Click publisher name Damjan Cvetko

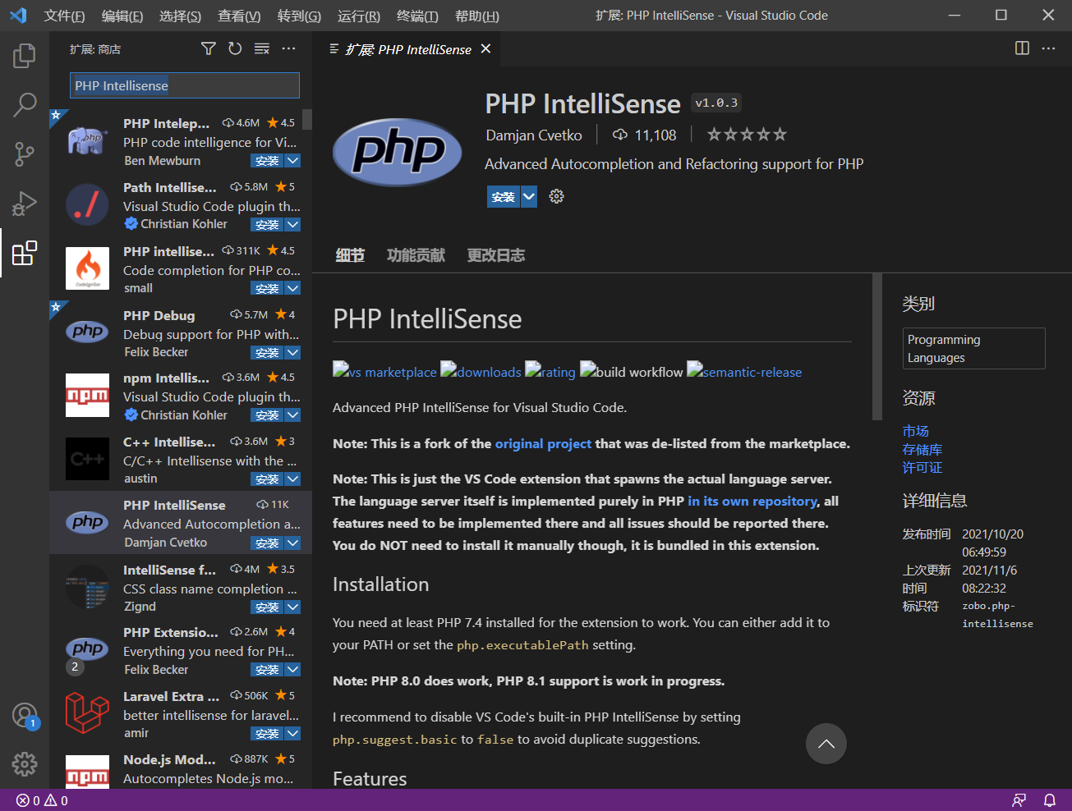click(534, 135)
